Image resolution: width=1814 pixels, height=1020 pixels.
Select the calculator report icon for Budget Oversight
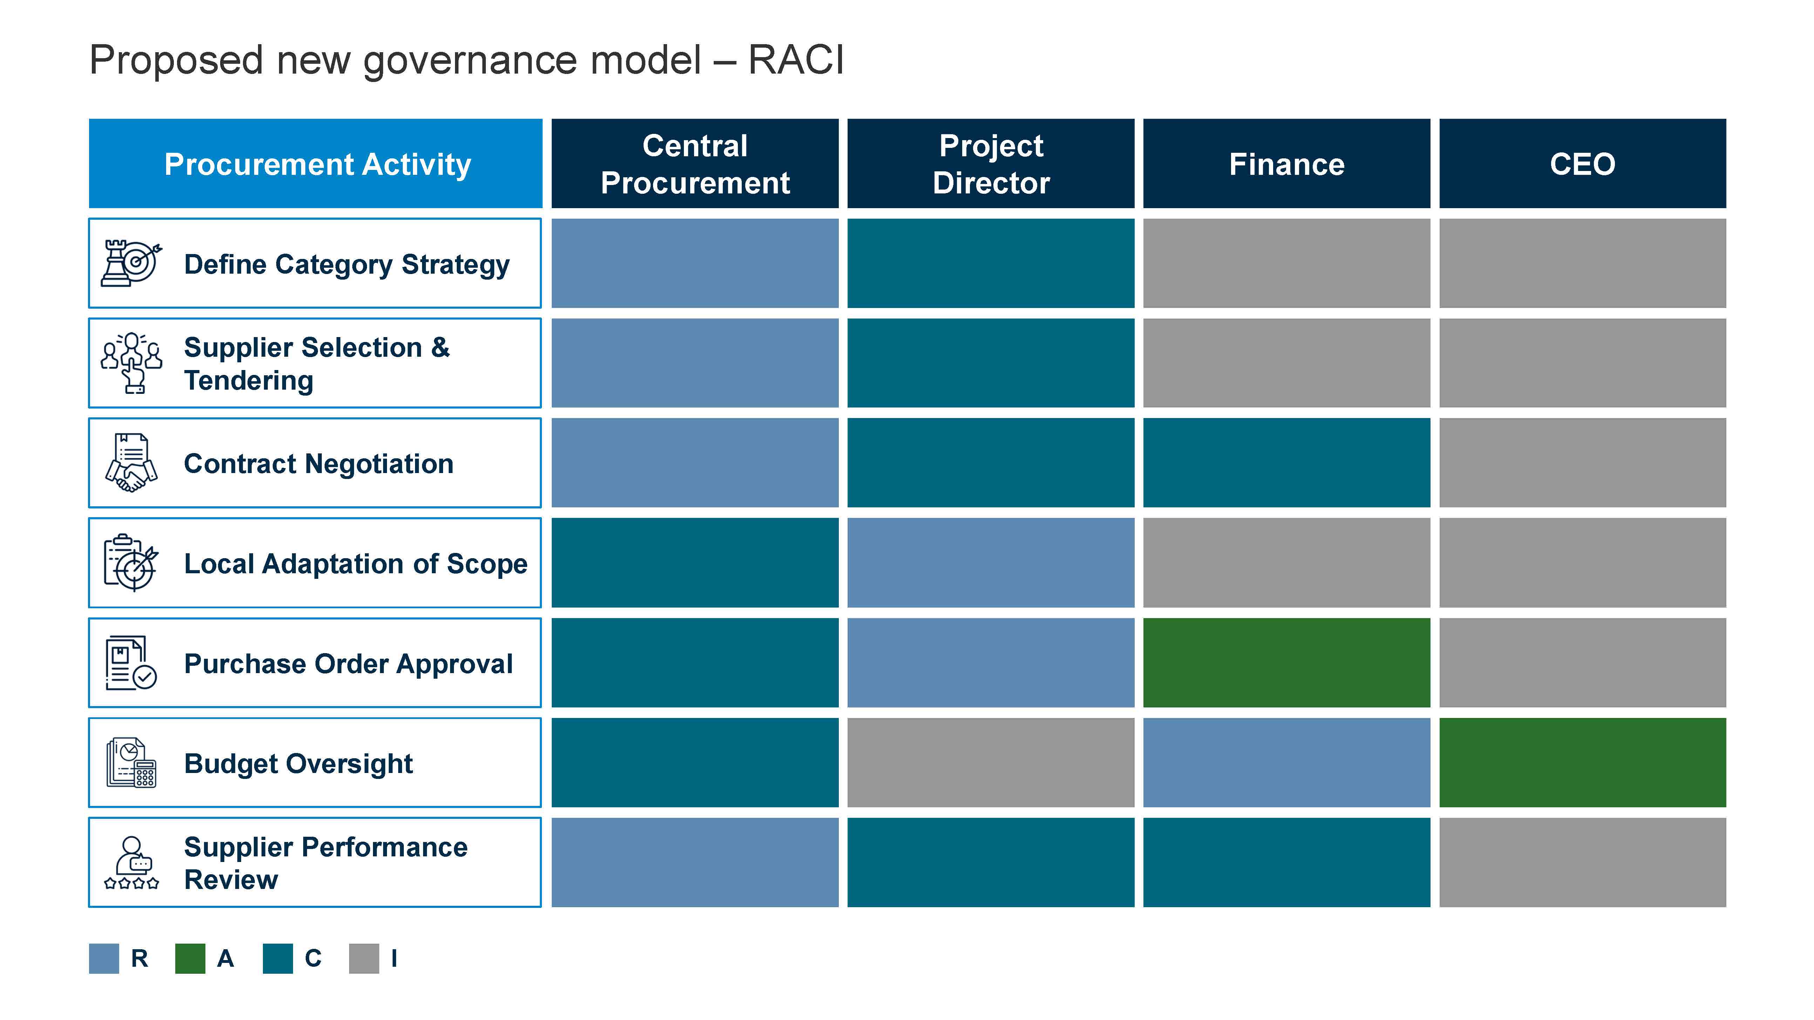click(x=131, y=762)
